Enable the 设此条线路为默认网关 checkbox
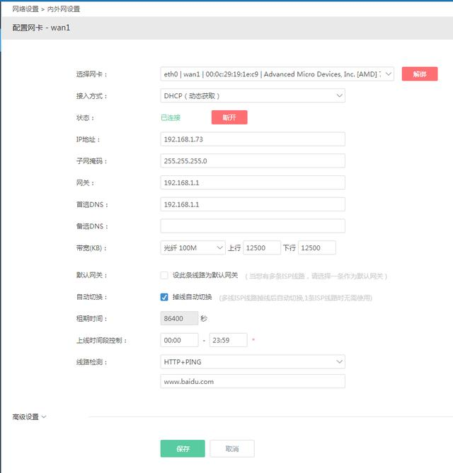 click(164, 276)
